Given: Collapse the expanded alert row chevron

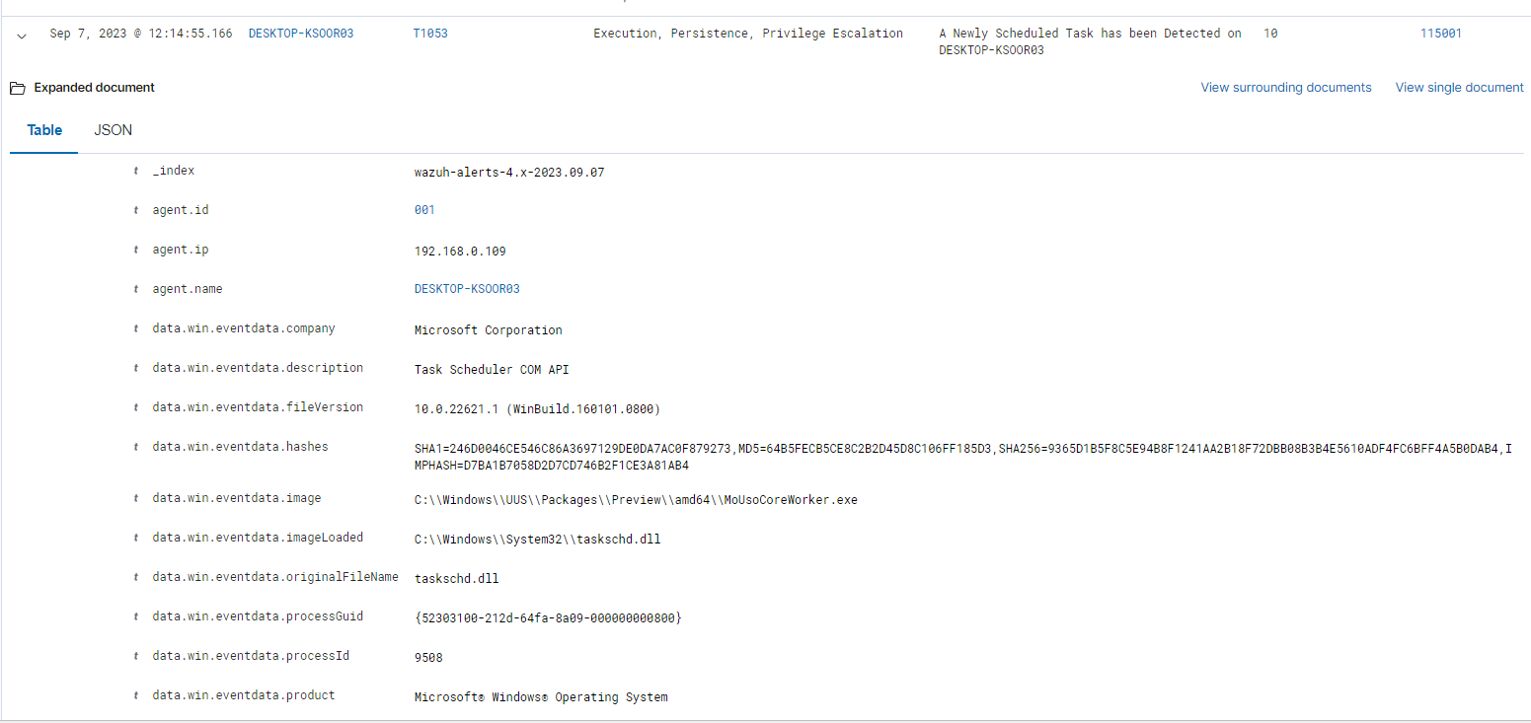Looking at the screenshot, I should (22, 34).
